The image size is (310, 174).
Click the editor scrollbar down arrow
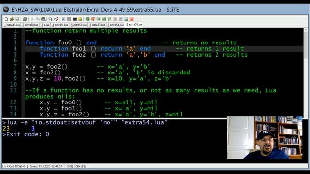[x=306, y=116]
